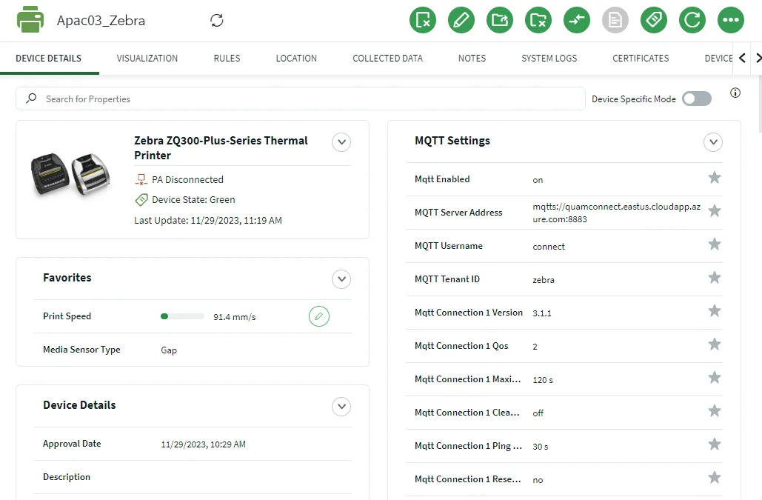Switch to the System Logs tab
This screenshot has width=762, height=500.
click(x=549, y=59)
